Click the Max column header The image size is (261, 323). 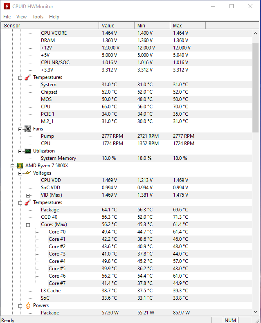click(x=188, y=25)
